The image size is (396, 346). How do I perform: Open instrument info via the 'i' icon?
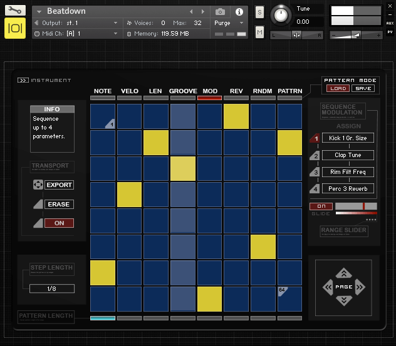pos(239,12)
